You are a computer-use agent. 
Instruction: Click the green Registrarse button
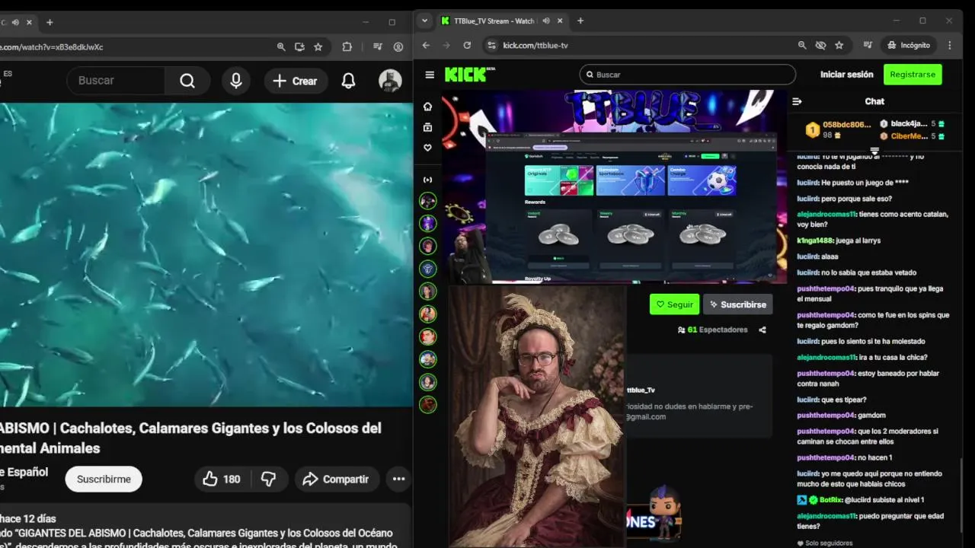[913, 75]
